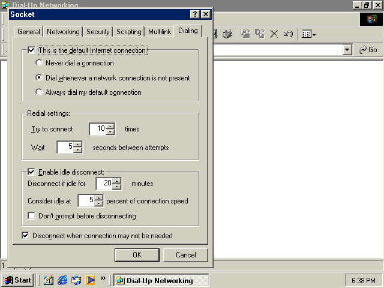The height and width of the screenshot is (288, 384).
Task: Increase 'Try to connect' times spinner
Action: point(110,126)
